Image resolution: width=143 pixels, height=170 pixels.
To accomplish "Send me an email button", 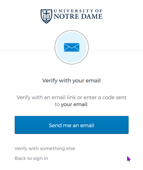I will (72, 125).
